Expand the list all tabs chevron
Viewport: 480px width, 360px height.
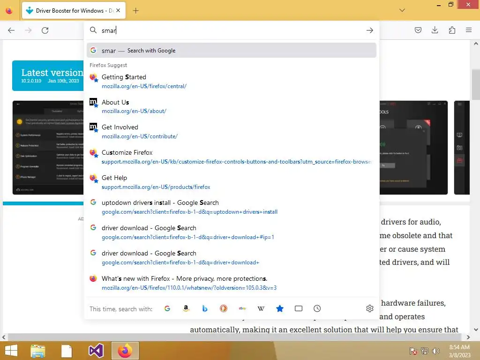(x=402, y=10)
